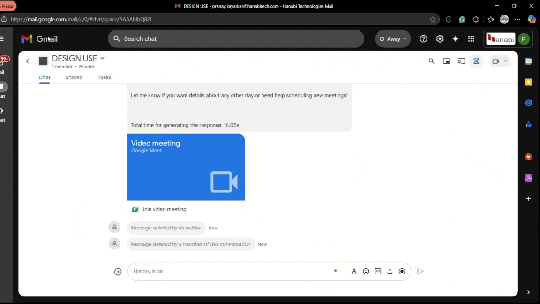Switch to the Tasks tab
The width and height of the screenshot is (540, 304).
point(105,77)
